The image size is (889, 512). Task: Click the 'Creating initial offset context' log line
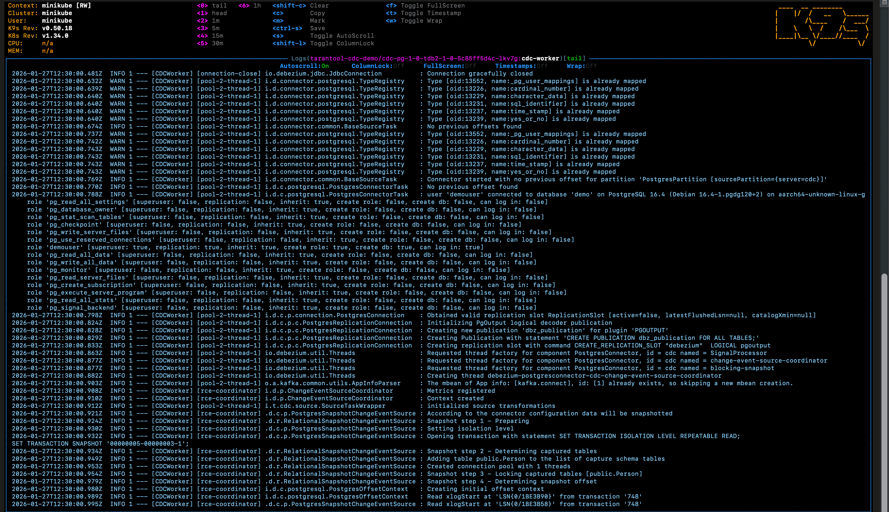[278, 490]
